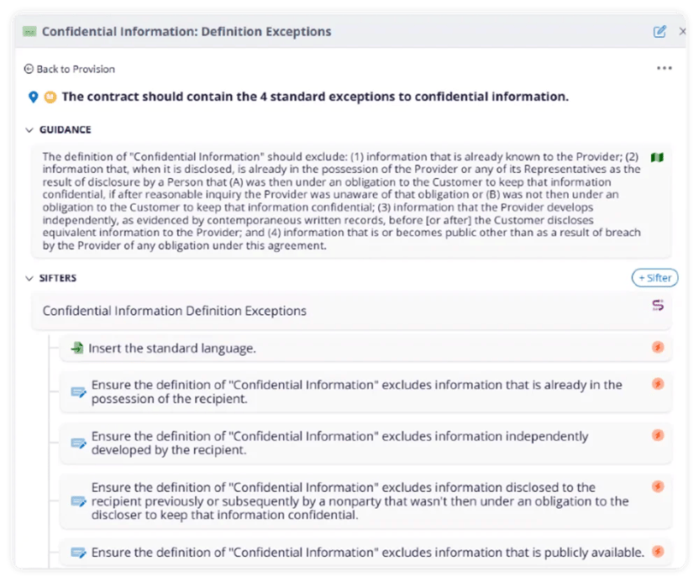Click the blue location pin icon

[32, 96]
